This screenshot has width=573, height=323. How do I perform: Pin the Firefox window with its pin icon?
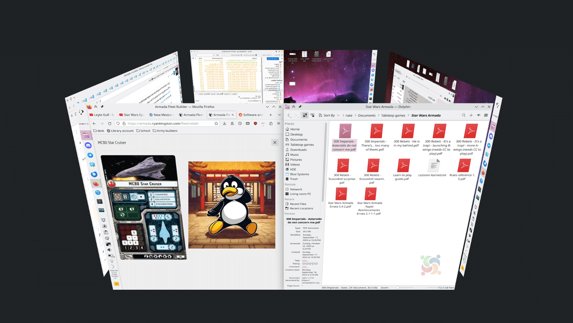[102, 107]
